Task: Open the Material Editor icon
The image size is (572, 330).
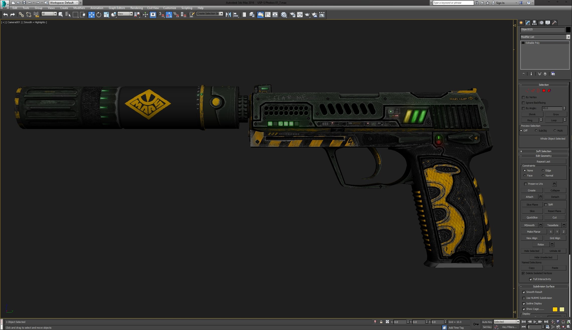Action: click(x=284, y=15)
